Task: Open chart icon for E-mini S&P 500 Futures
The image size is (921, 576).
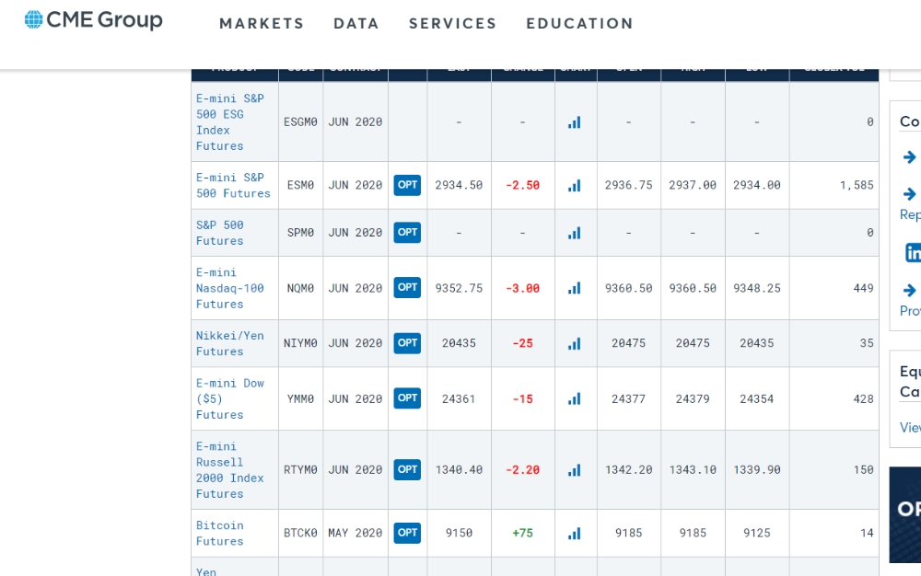Action: click(575, 185)
